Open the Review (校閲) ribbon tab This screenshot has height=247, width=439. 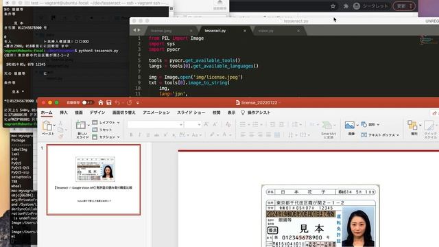point(216,113)
